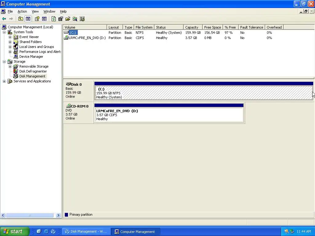The width and height of the screenshot is (315, 236).
Task: Select Disk Defragmenter in the tree
Action: 33,71
